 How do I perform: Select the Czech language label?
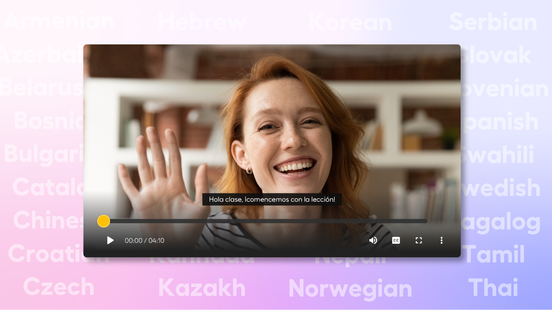click(x=59, y=287)
